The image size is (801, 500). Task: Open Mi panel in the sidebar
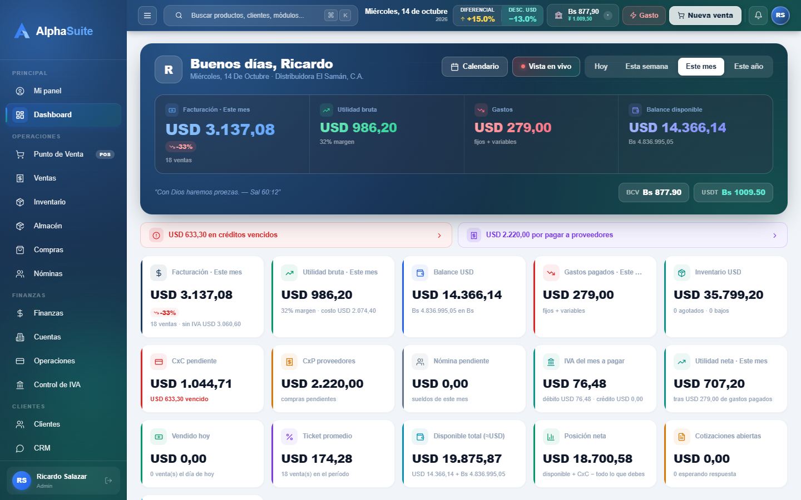tap(63, 91)
